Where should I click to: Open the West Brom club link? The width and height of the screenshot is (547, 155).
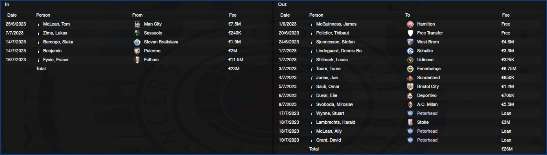pos(428,42)
